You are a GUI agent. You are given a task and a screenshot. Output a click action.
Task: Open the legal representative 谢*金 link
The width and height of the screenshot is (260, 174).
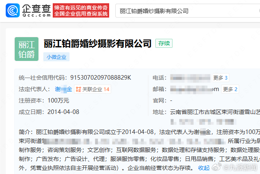tap(63, 89)
